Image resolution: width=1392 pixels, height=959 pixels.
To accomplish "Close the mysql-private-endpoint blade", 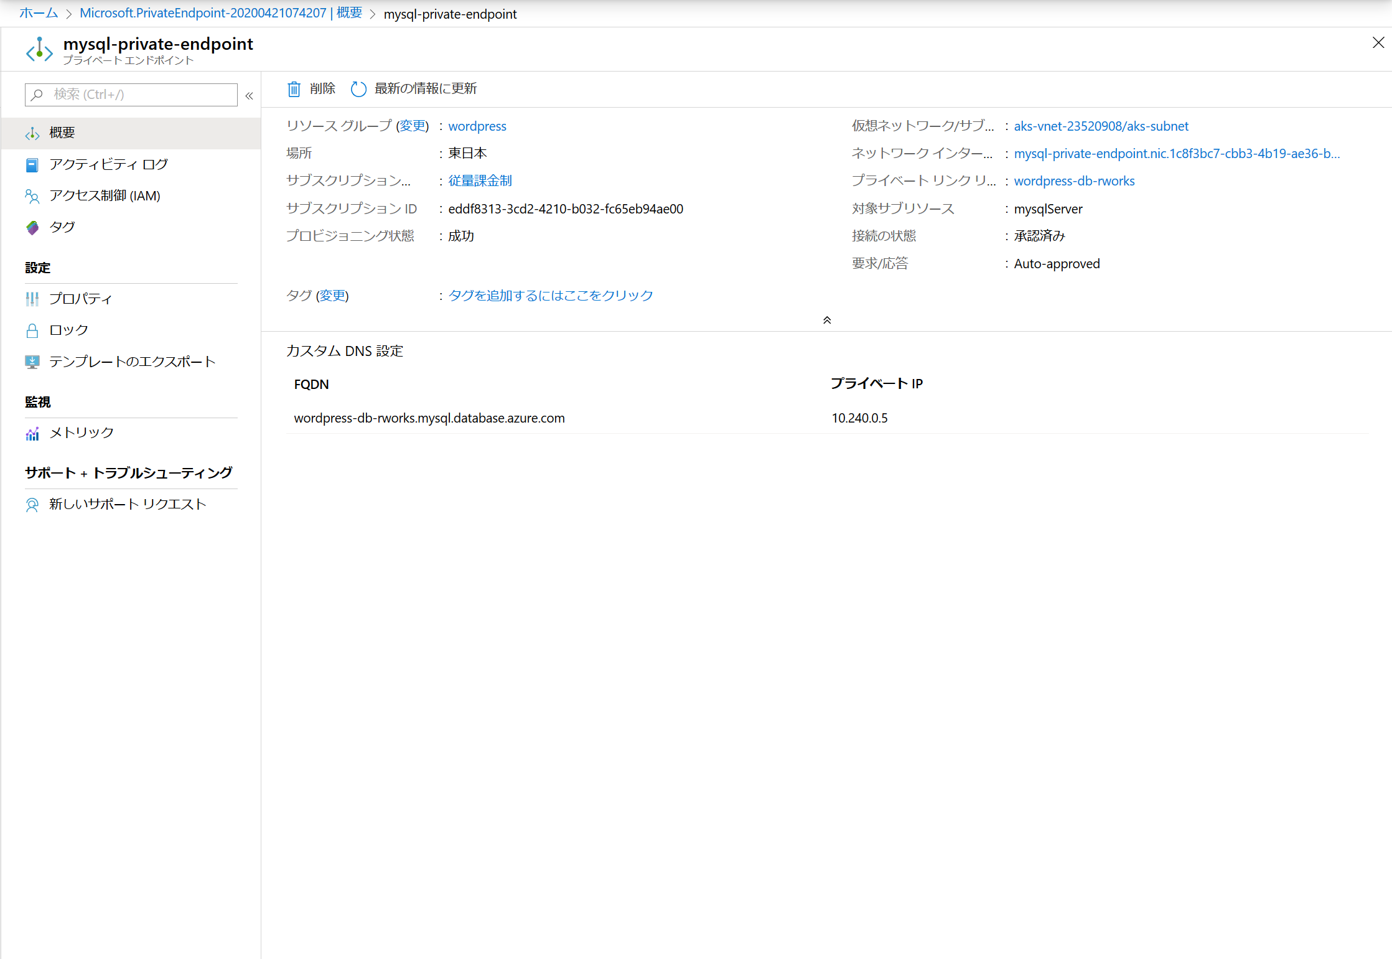I will pos(1378,42).
